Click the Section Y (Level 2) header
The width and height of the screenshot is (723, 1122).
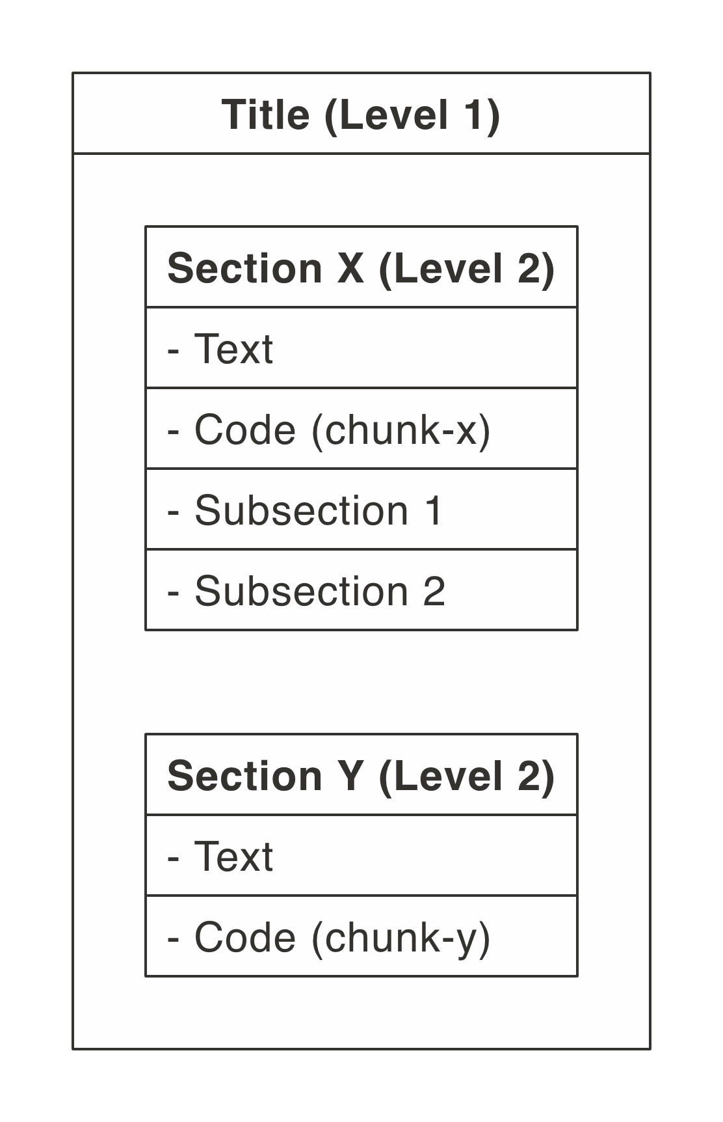pos(361,775)
